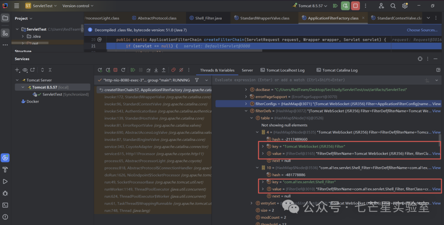This screenshot has width=444, height=225.
Task: Open Project view selector dropdown
Action: [x=23, y=18]
